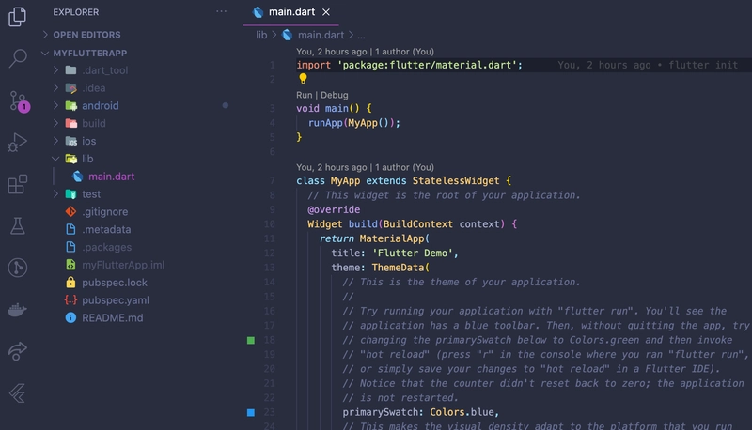752x430 pixels.
Task: Expand the test folder
Action: (90, 194)
